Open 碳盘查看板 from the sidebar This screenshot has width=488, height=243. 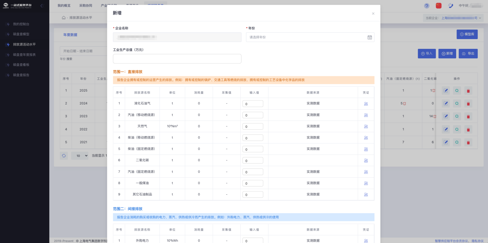pos(23,65)
